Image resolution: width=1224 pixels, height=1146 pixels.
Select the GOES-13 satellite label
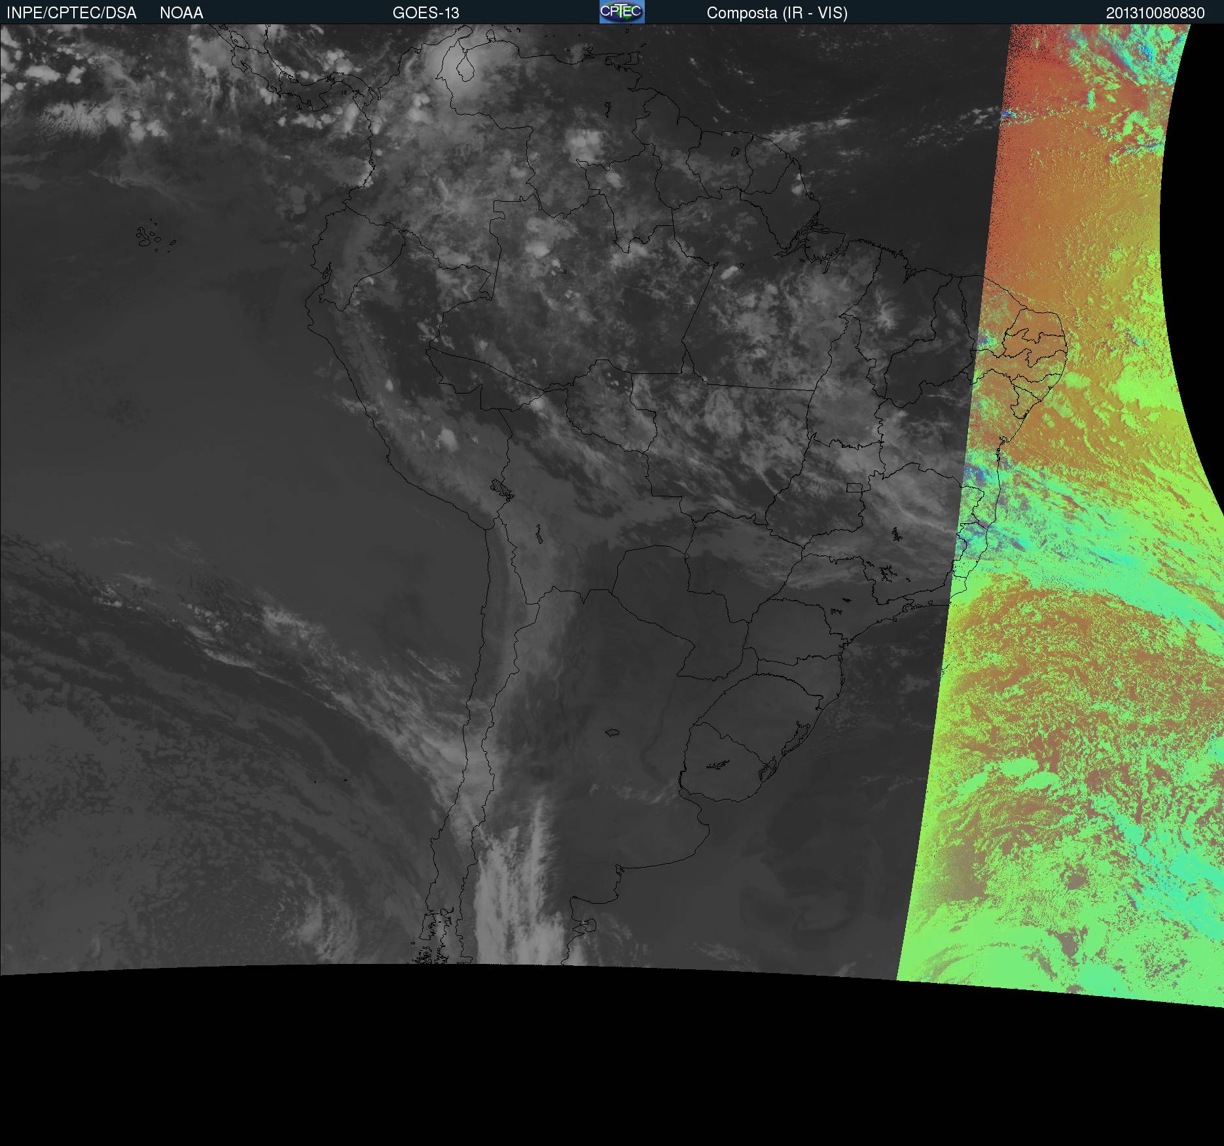[x=425, y=13]
